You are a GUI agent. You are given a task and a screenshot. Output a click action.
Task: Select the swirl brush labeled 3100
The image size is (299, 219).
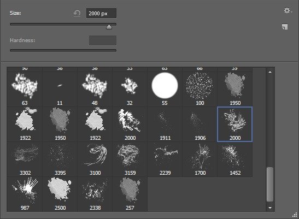[x=95, y=159]
